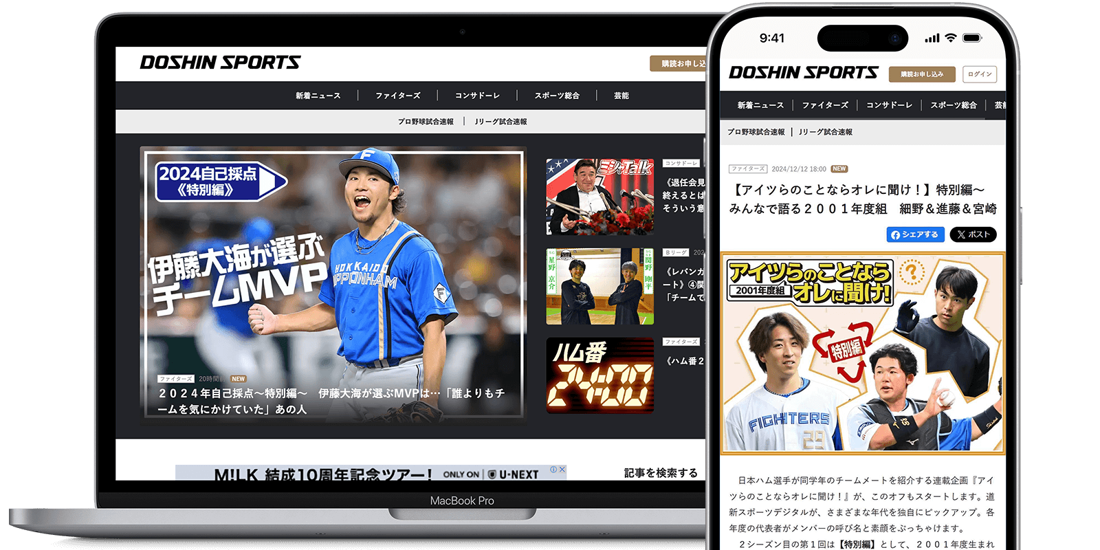Tap the X post icon button on the phone
The image size is (1100, 550).
[x=973, y=234]
